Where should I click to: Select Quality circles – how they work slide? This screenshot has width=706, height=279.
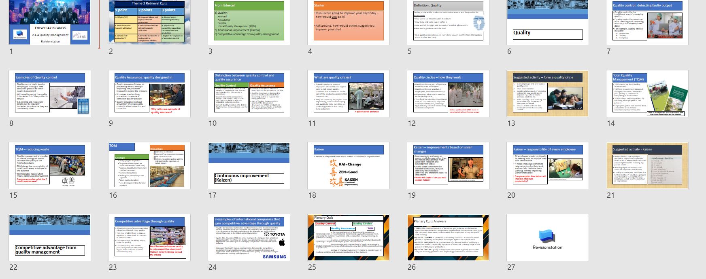tap(448, 94)
